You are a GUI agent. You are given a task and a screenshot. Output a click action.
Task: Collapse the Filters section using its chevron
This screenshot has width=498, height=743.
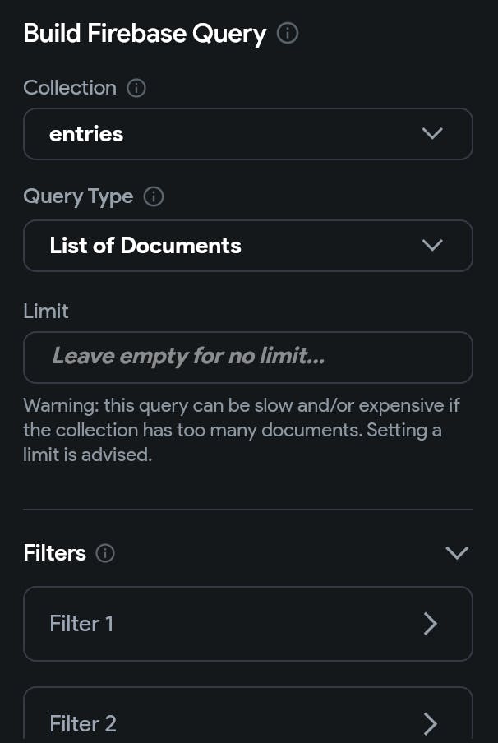coord(457,553)
